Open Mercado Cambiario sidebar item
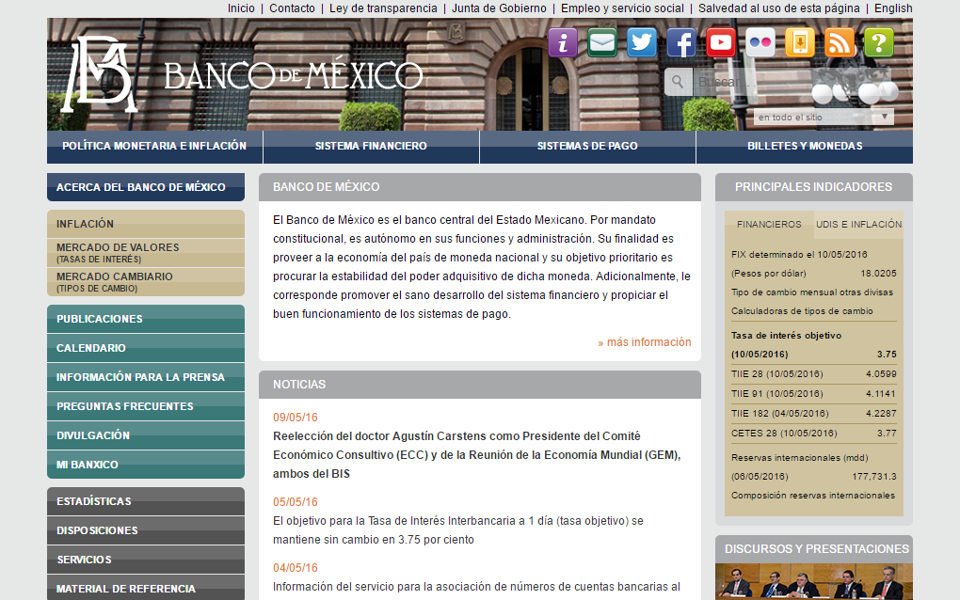The image size is (960, 600). pyautogui.click(x=146, y=282)
